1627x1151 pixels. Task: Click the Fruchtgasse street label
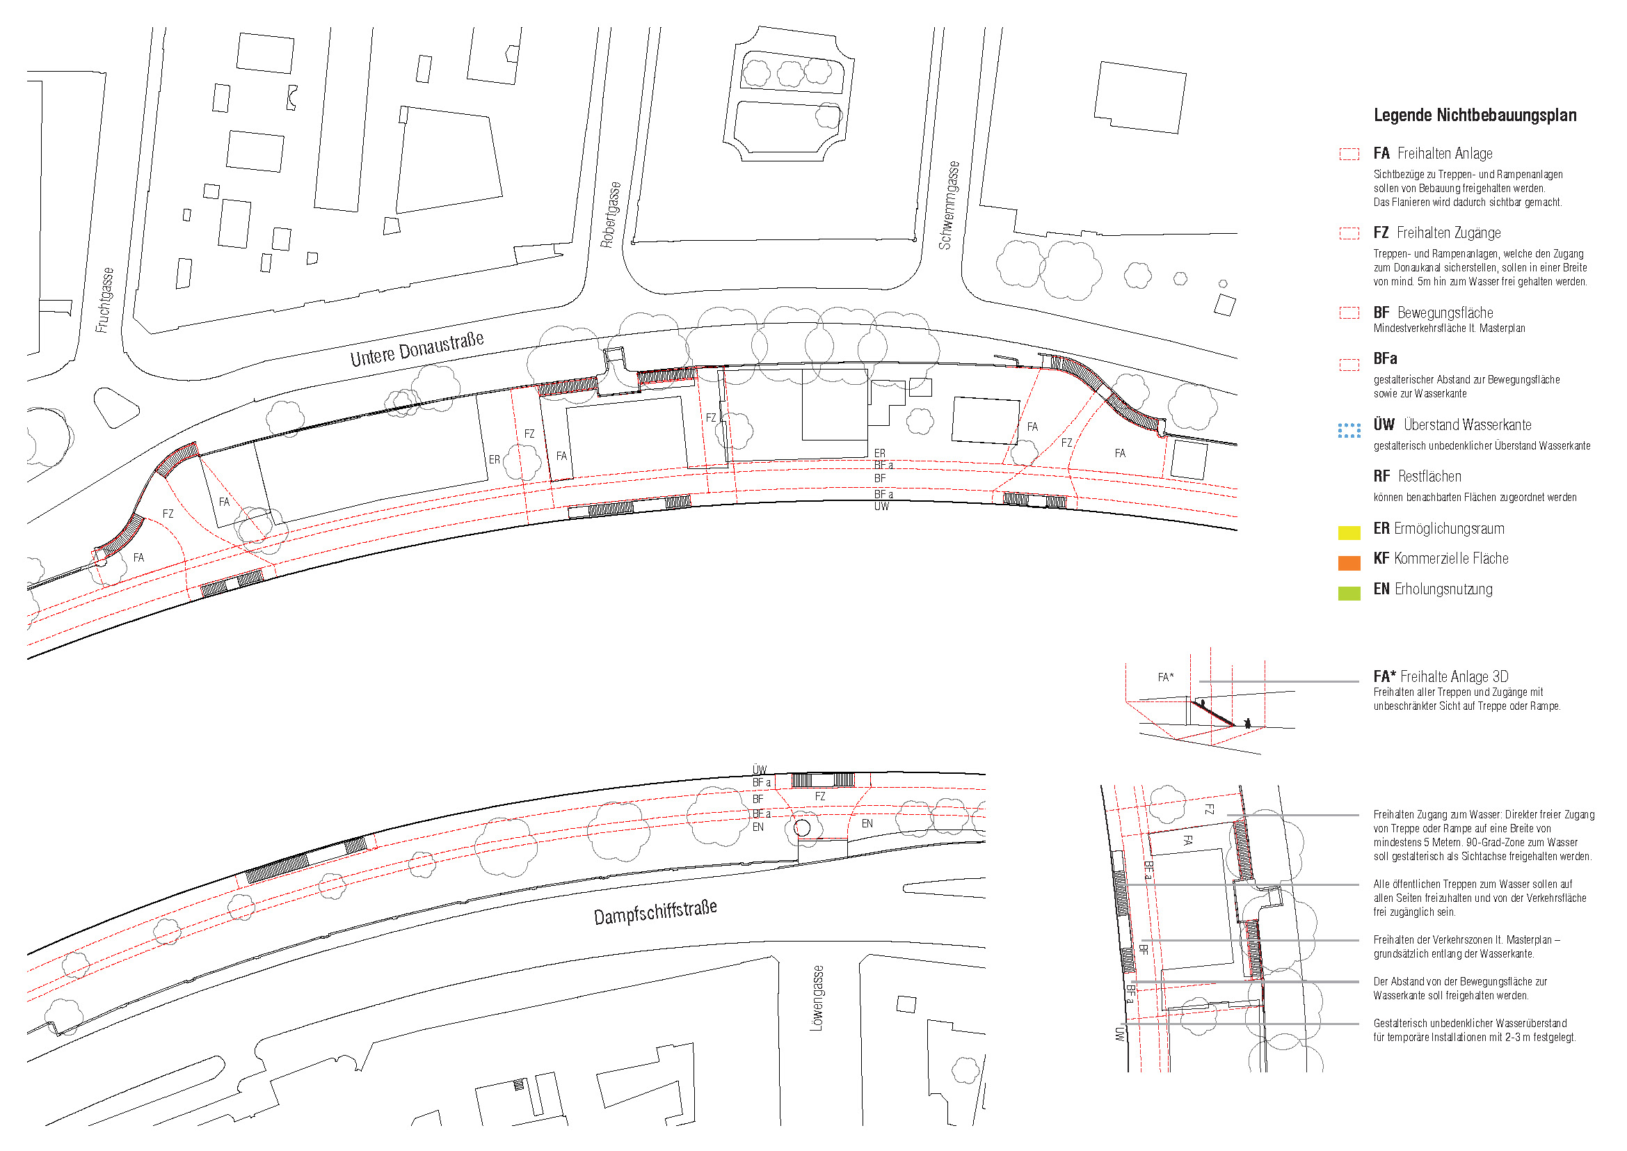click(x=104, y=300)
